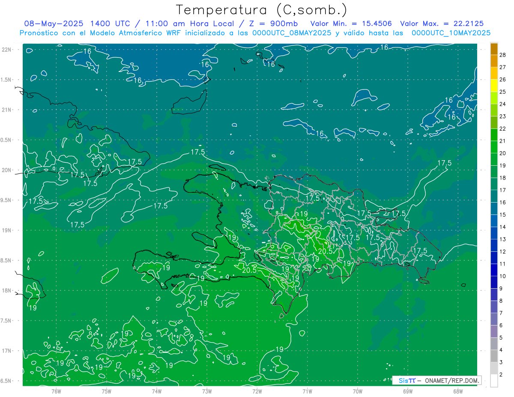Click the '8.5N' latitude label

[x=6, y=260]
